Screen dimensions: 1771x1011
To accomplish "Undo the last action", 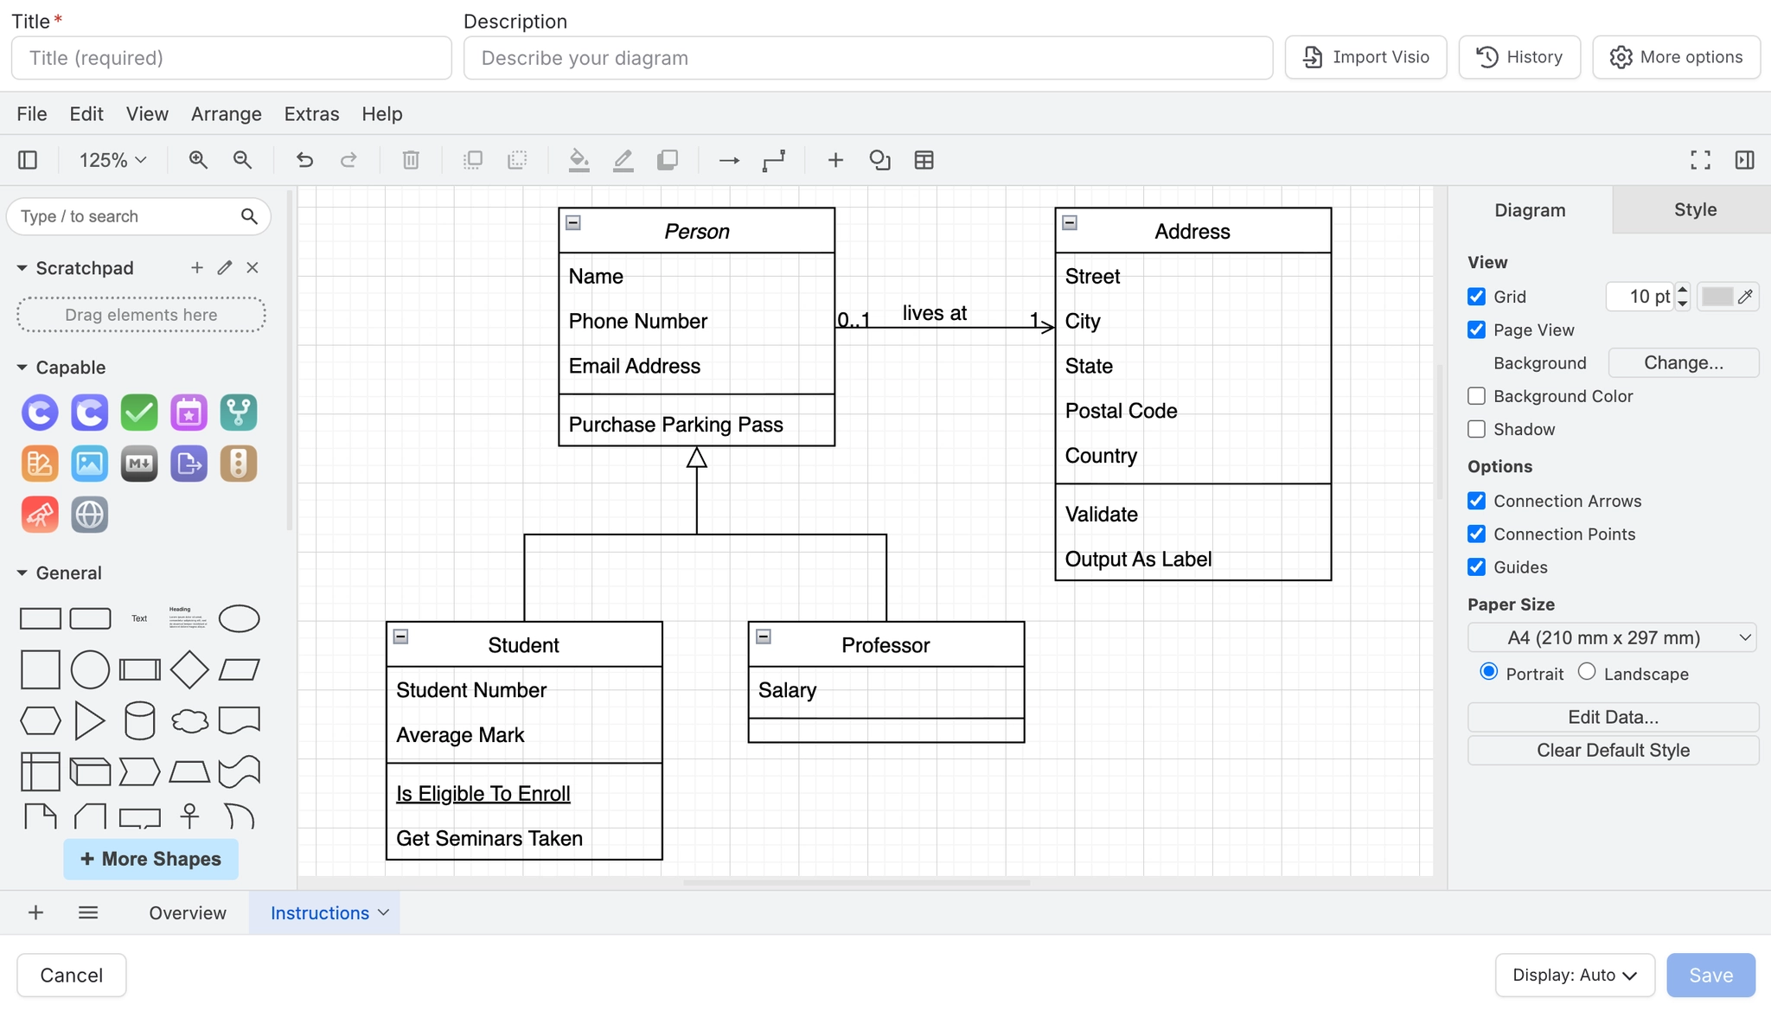I will (304, 160).
